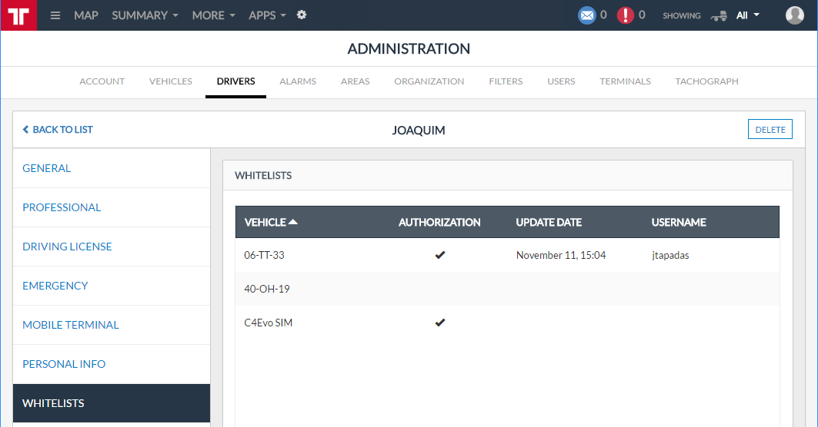
Task: Open the Apps dropdown menu
Action: [267, 15]
